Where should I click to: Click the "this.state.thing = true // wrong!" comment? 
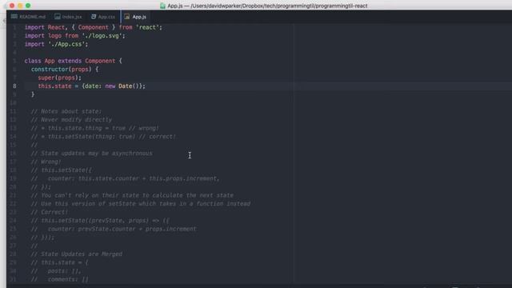point(103,128)
